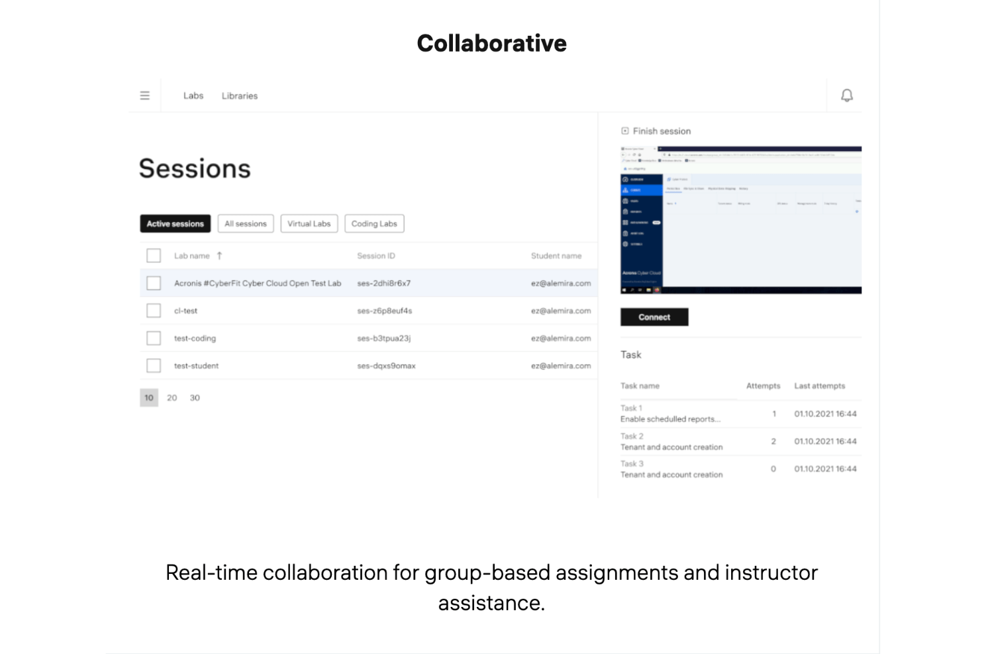
Task: Open the Labs menu item
Action: 193,95
